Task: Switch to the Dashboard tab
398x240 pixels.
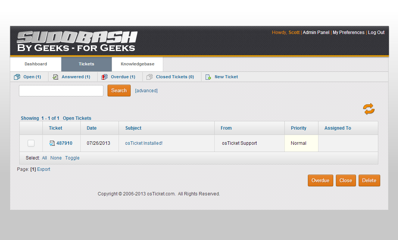Action: tap(36, 64)
